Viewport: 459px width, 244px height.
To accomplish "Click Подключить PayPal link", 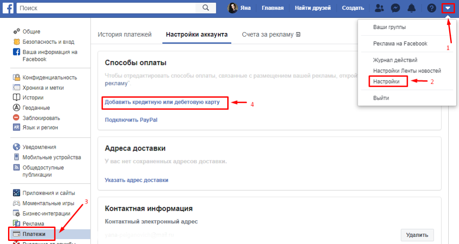I will (131, 120).
